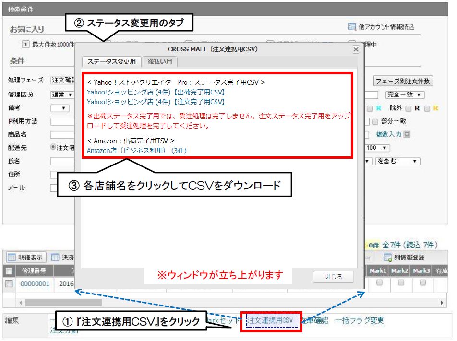The height and width of the screenshot is (341, 457).
Task: Download Yahoo!ショッピング店 注文完了用CSV
Action: pos(156,102)
